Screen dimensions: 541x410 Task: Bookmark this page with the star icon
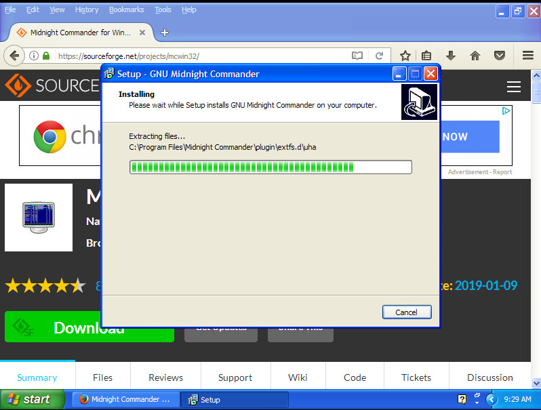point(405,56)
